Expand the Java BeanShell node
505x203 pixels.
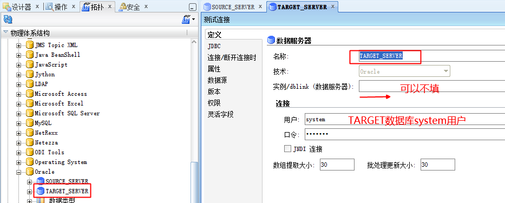[x=18, y=55]
